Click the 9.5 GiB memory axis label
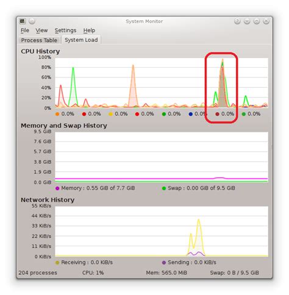 click(43, 132)
